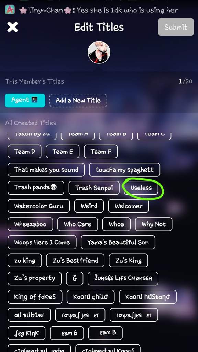Open the member's profile avatar
The height and width of the screenshot is (352, 198).
[x=99, y=52]
